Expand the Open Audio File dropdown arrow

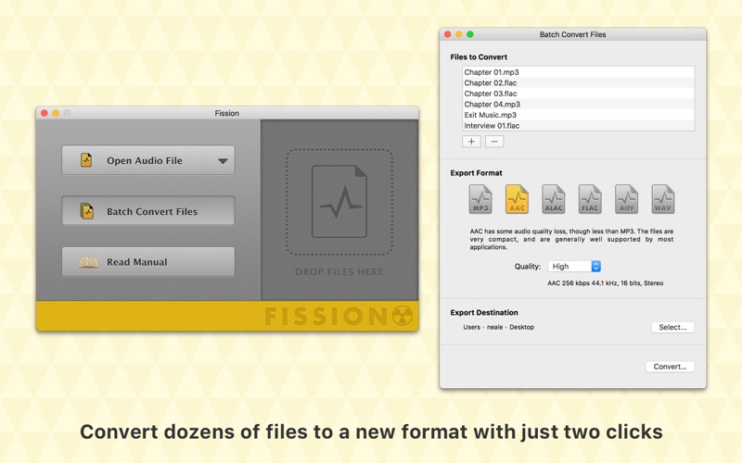tap(223, 161)
